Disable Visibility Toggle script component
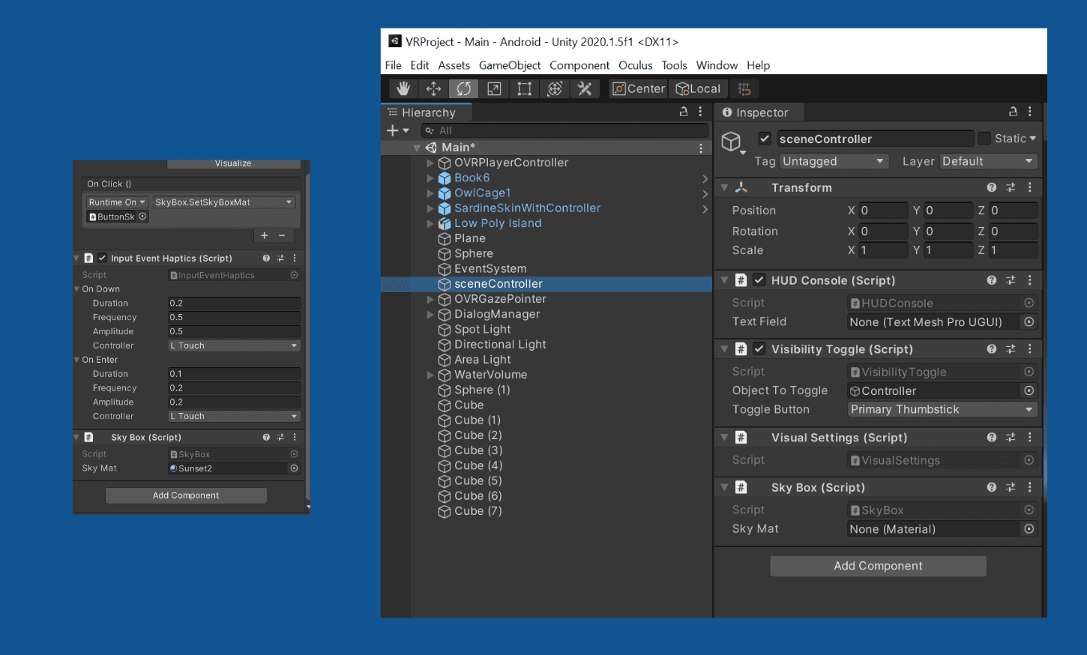This screenshot has width=1087, height=655. (x=759, y=349)
